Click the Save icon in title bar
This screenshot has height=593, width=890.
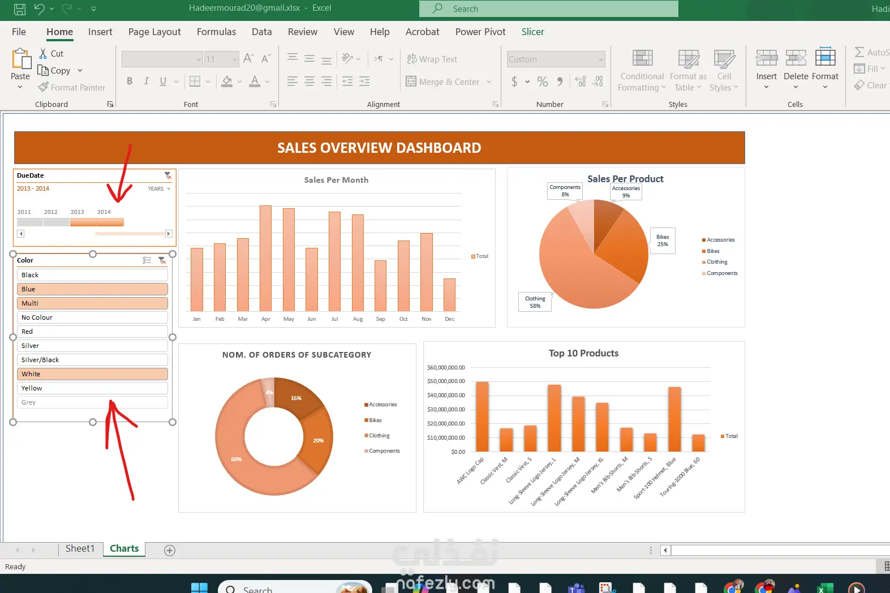19,9
